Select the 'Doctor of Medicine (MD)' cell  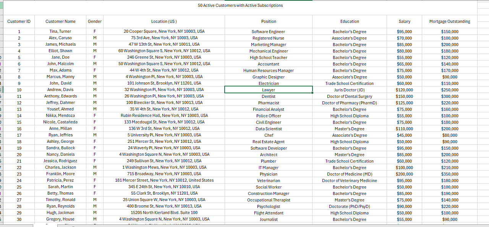tap(350, 174)
